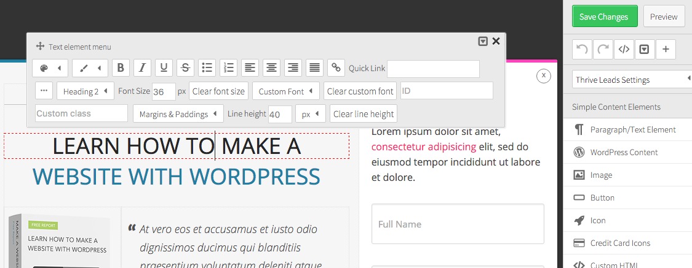Open the Margins & Paddings dropdown
692x268 pixels.
pos(178,114)
